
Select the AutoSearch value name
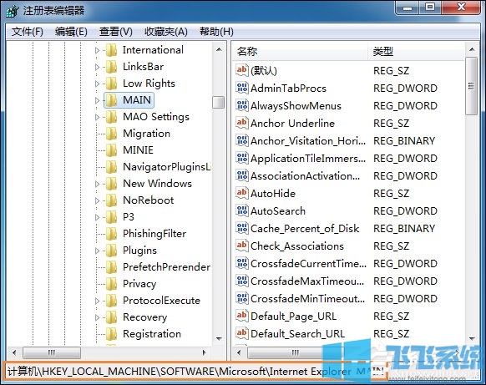click(x=278, y=211)
